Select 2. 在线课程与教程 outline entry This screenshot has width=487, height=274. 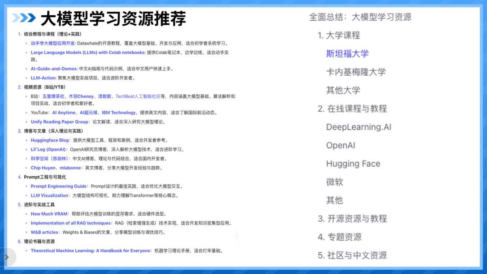352,109
